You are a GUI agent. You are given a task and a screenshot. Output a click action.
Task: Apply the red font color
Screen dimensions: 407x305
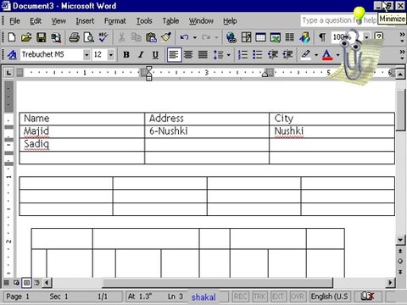[x=327, y=54]
